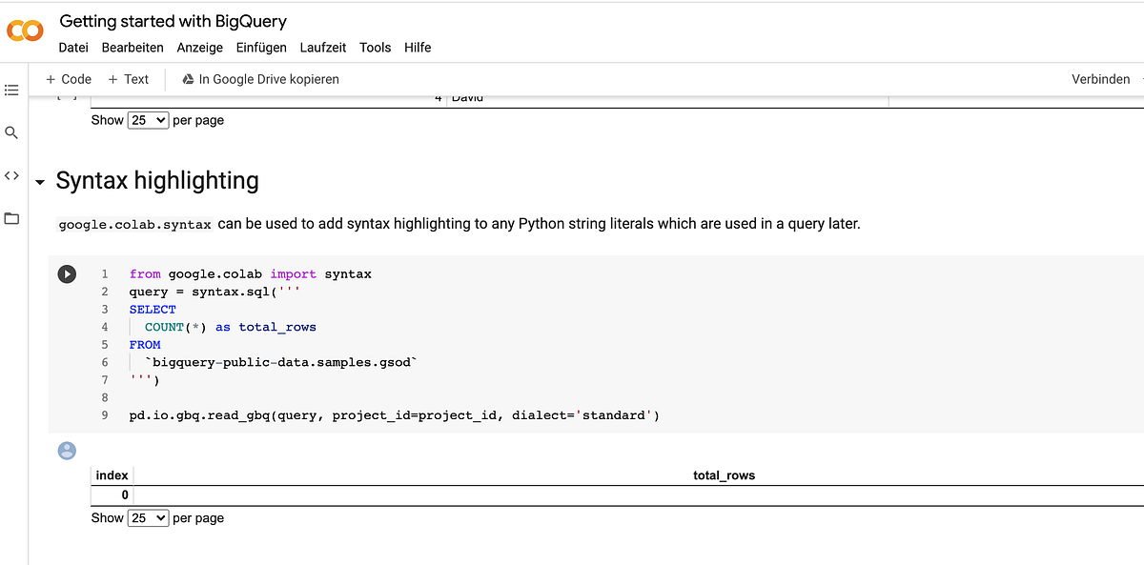This screenshot has width=1144, height=565.
Task: Open the Hilfe menu
Action: (418, 47)
